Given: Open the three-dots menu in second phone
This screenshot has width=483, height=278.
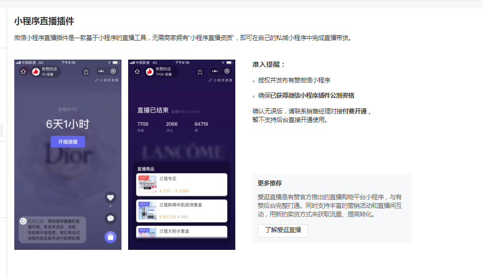Looking at the screenshot, I should 215,71.
